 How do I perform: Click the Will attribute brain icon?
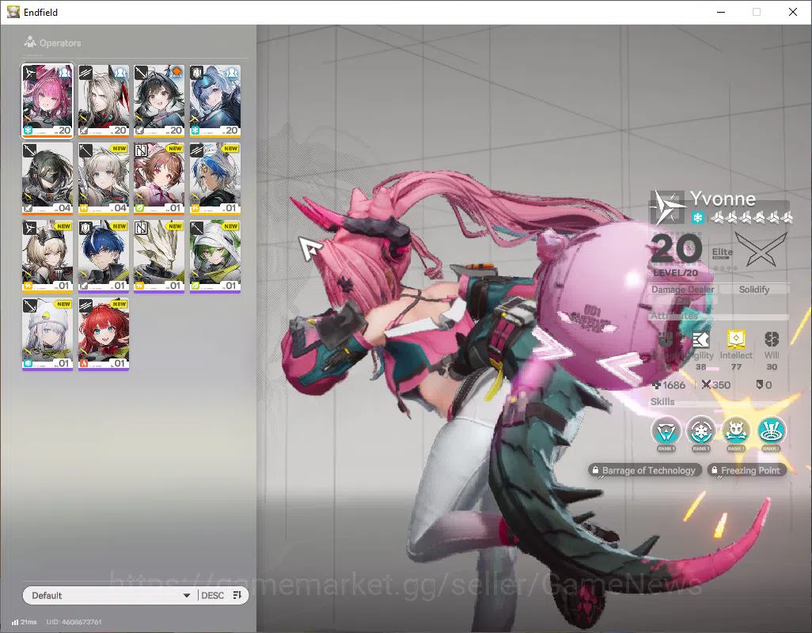coord(772,339)
